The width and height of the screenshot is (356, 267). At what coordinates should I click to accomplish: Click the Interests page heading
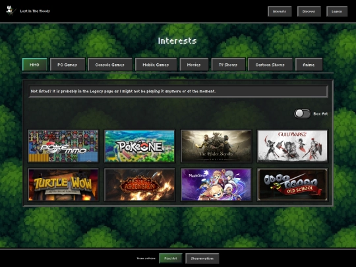tap(177, 41)
